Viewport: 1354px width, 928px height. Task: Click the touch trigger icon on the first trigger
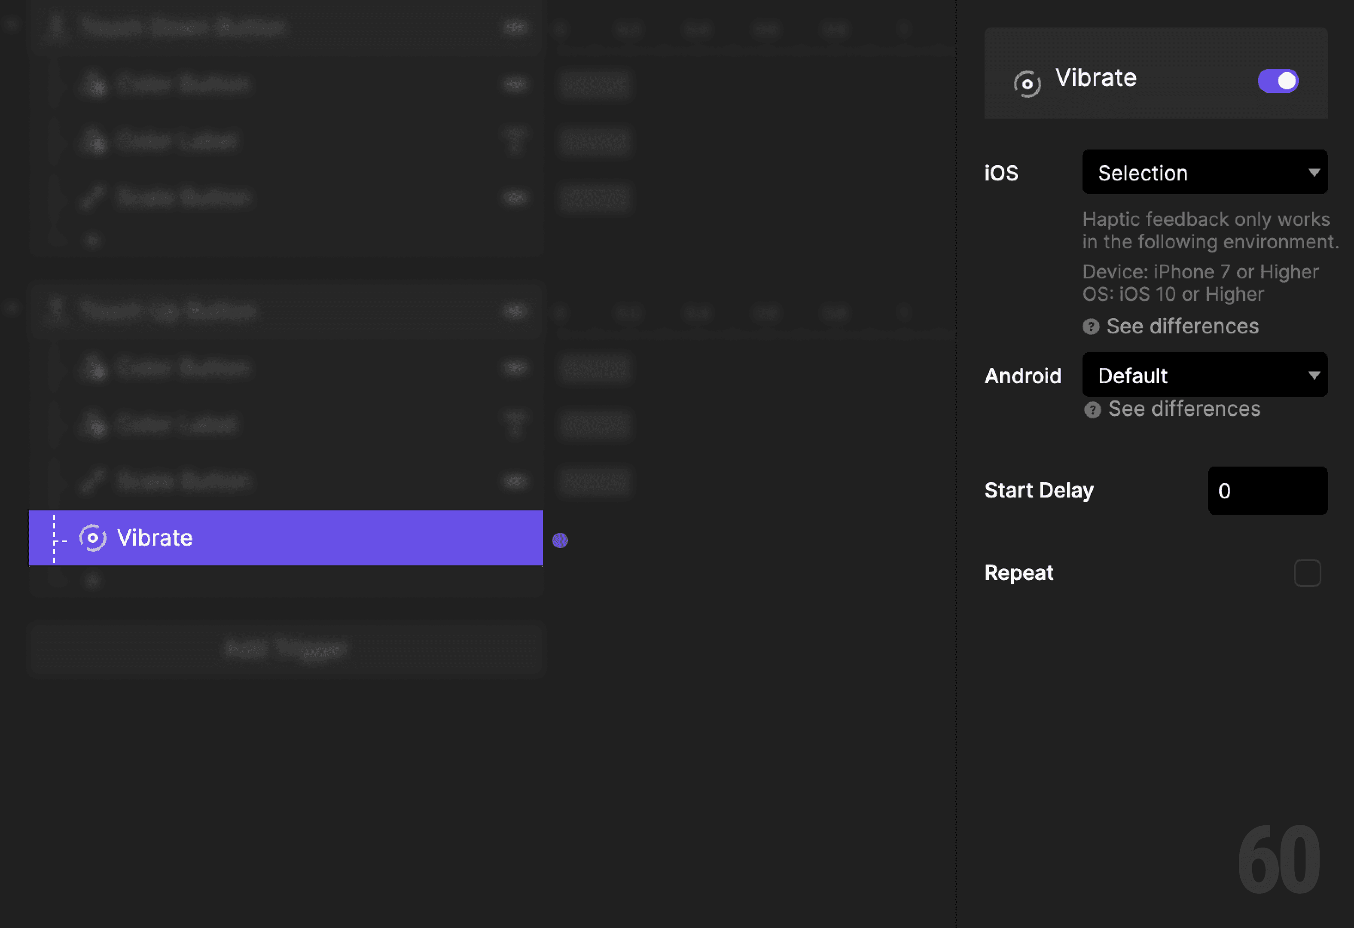57,27
